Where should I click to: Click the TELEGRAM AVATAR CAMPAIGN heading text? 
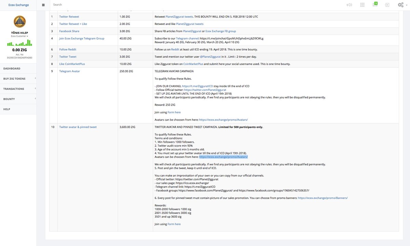tap(174, 71)
